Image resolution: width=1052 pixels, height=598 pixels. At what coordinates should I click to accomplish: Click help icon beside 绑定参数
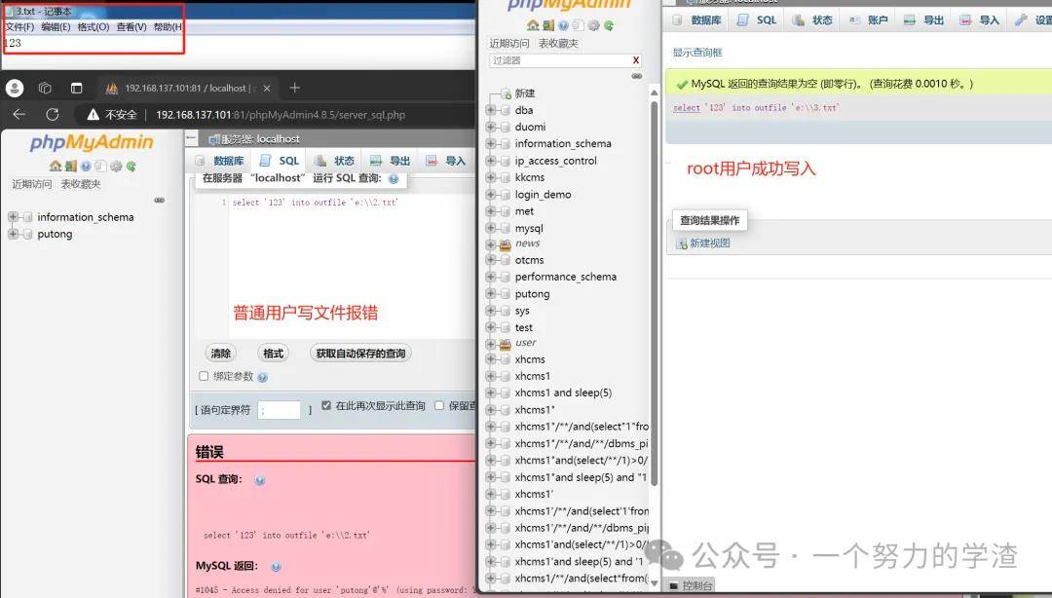coord(262,377)
